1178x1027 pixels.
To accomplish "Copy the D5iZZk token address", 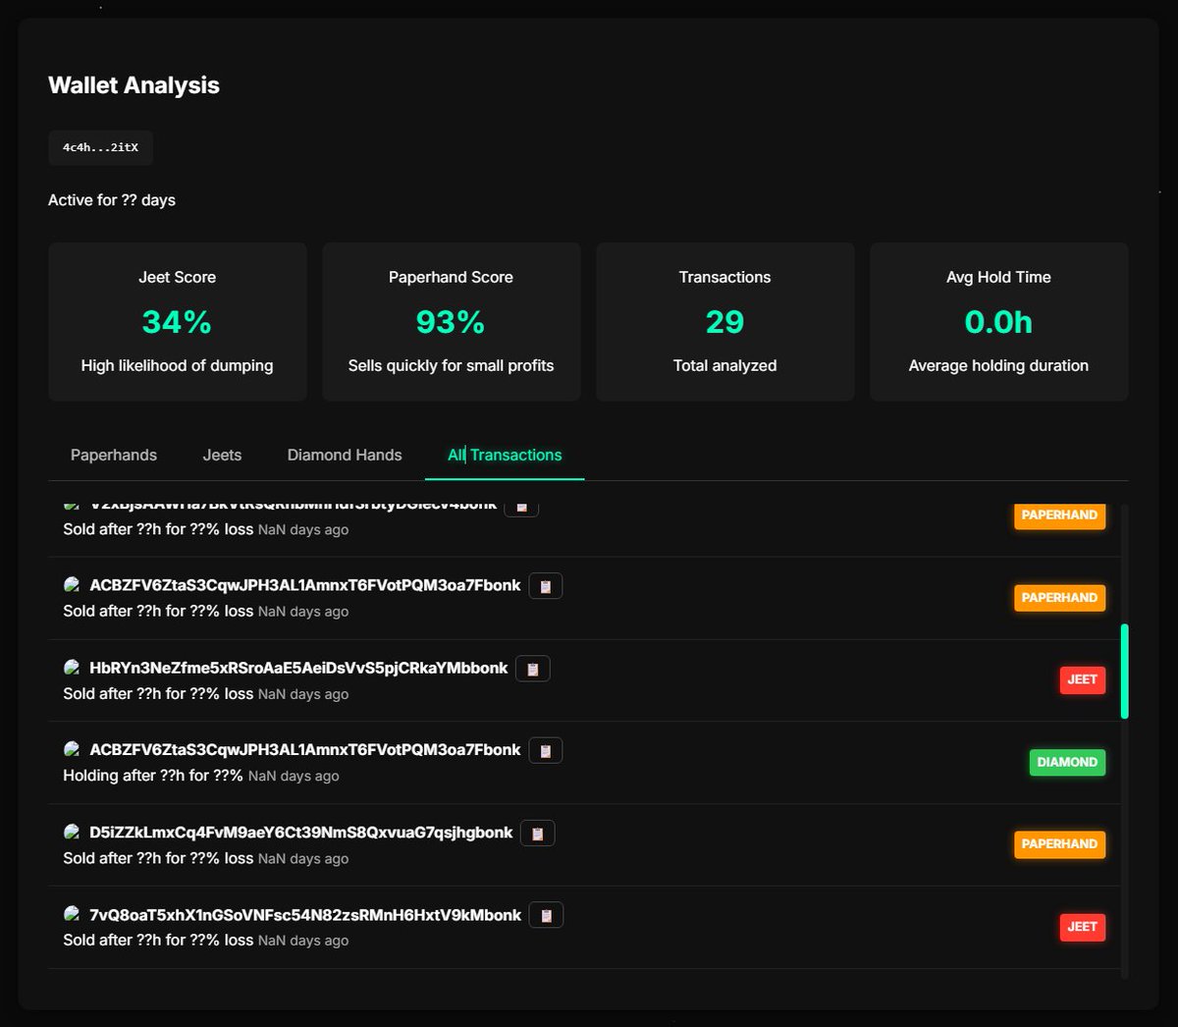I will point(537,832).
